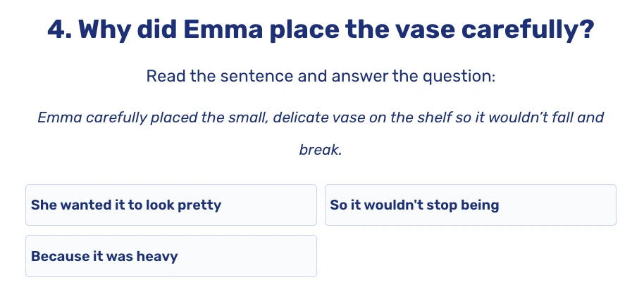Image resolution: width=644 pixels, height=294 pixels.
Task: Click the word "break." ending the italic sentence
Action: [x=321, y=151]
